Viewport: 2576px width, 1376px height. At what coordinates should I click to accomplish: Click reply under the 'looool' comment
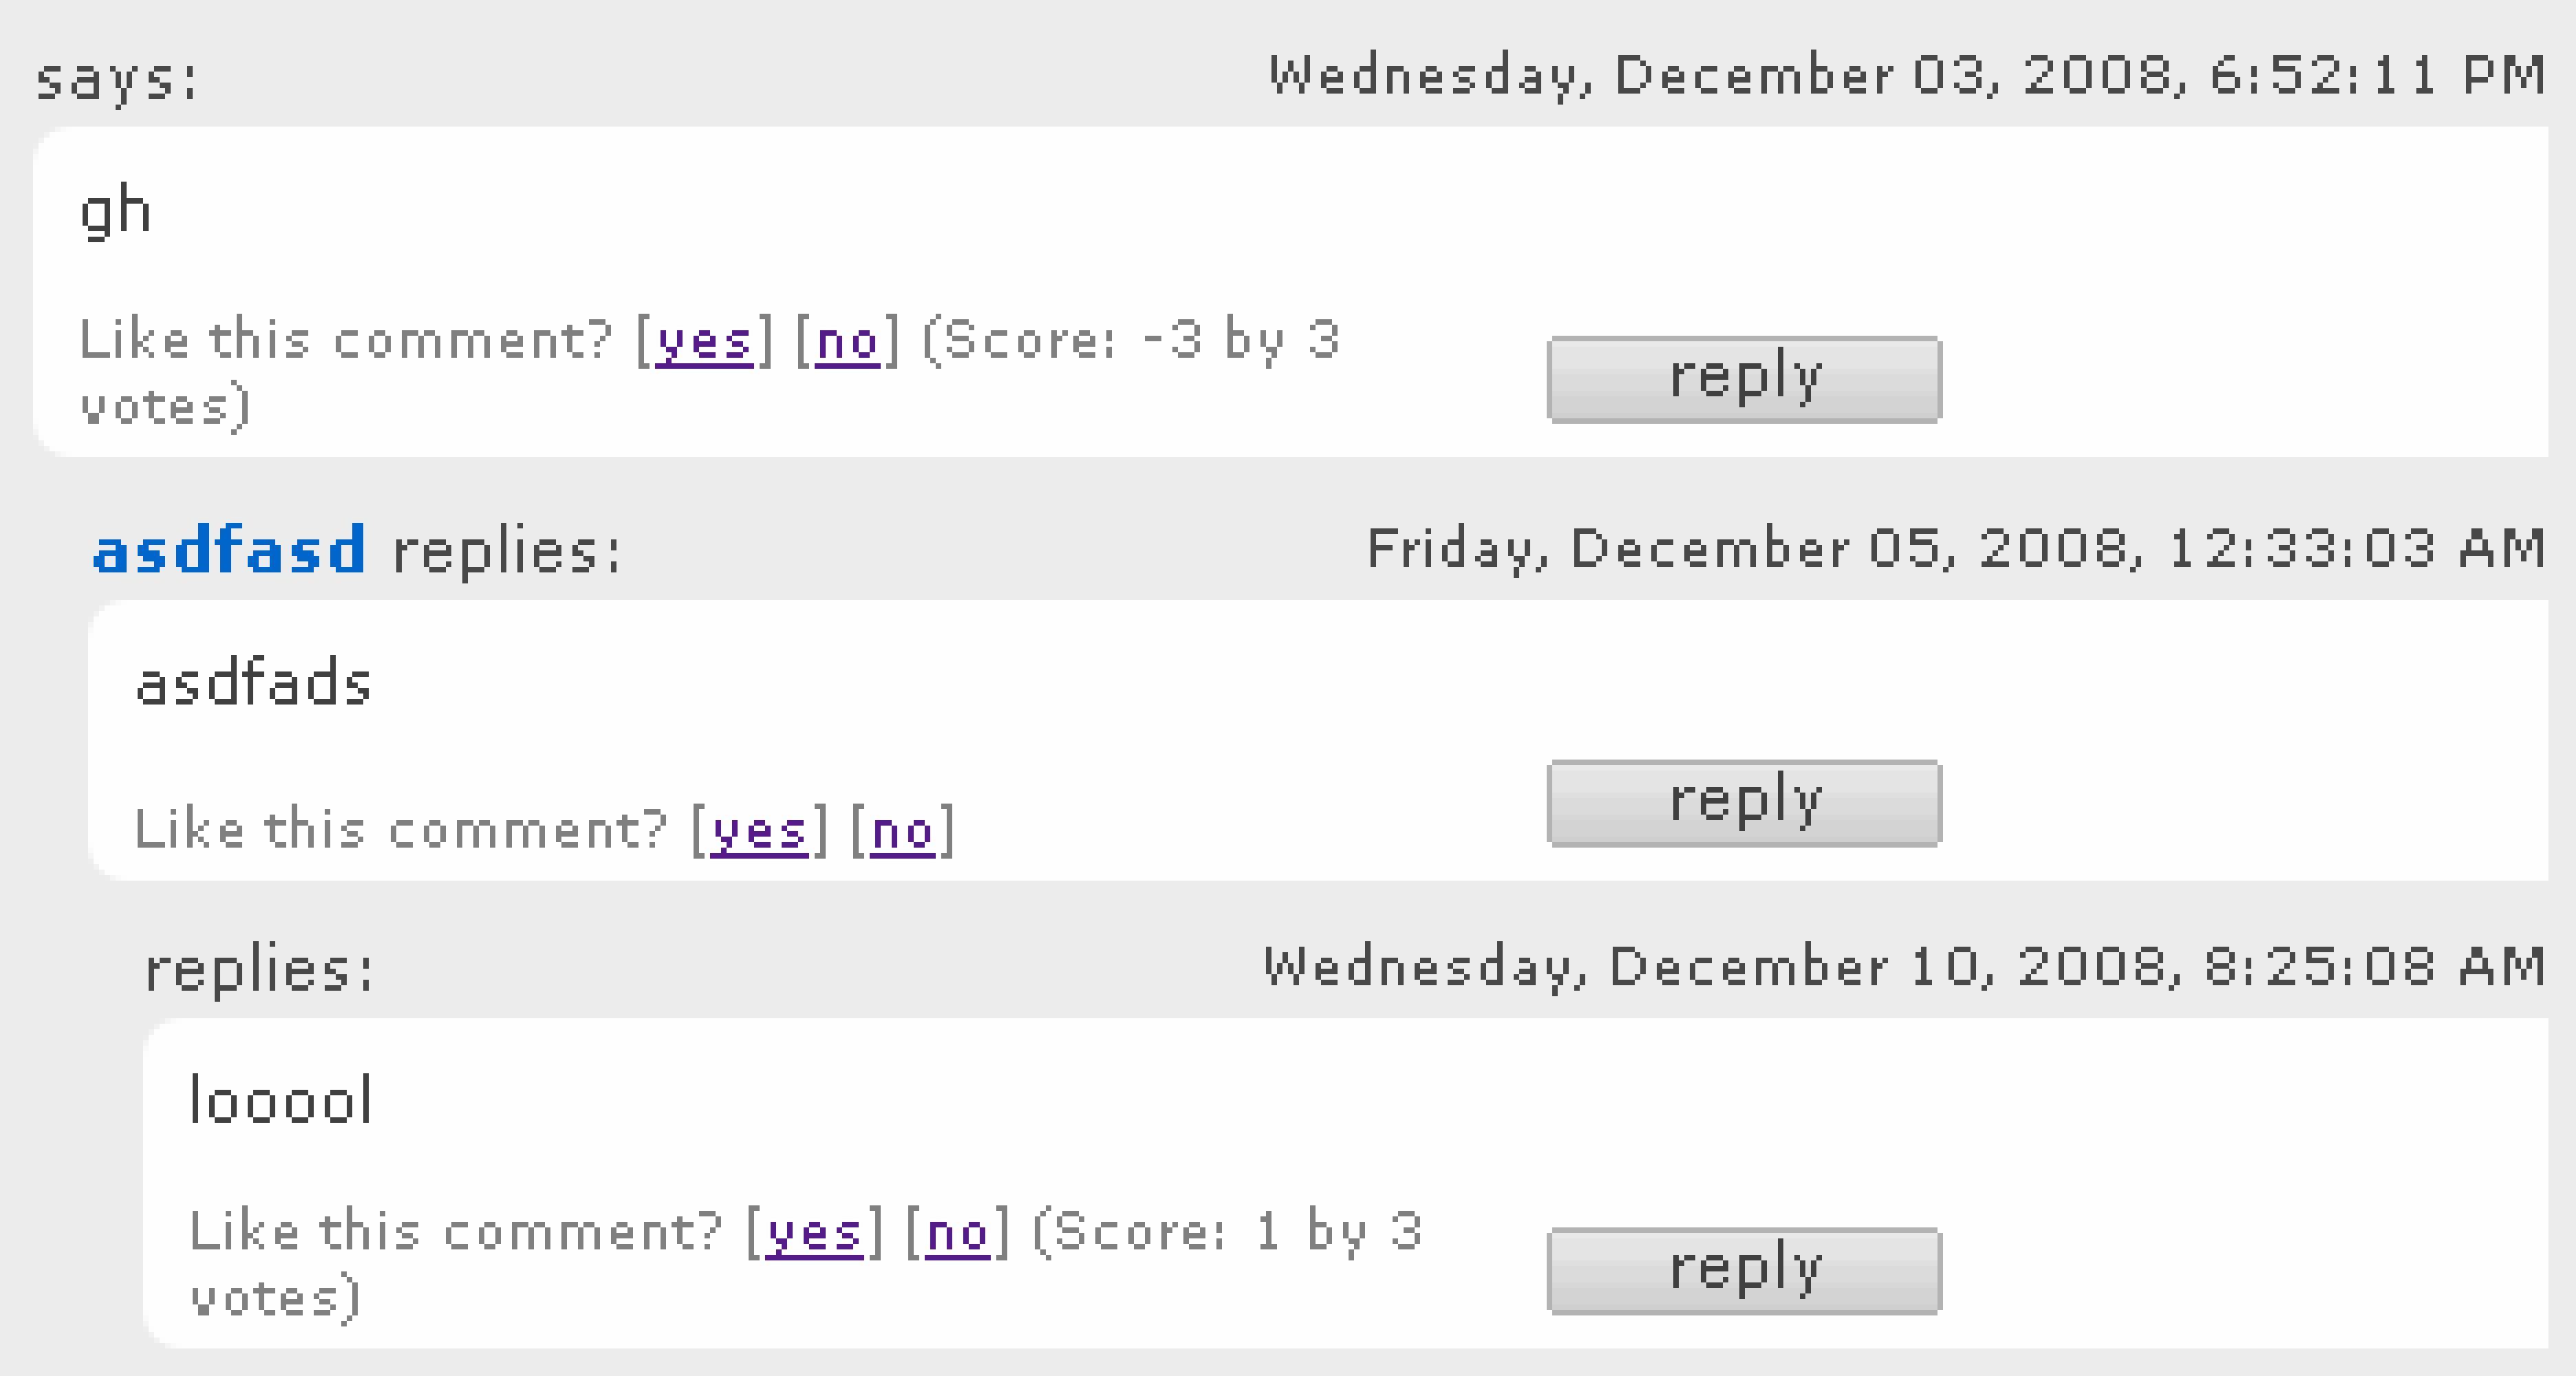tap(1744, 1270)
